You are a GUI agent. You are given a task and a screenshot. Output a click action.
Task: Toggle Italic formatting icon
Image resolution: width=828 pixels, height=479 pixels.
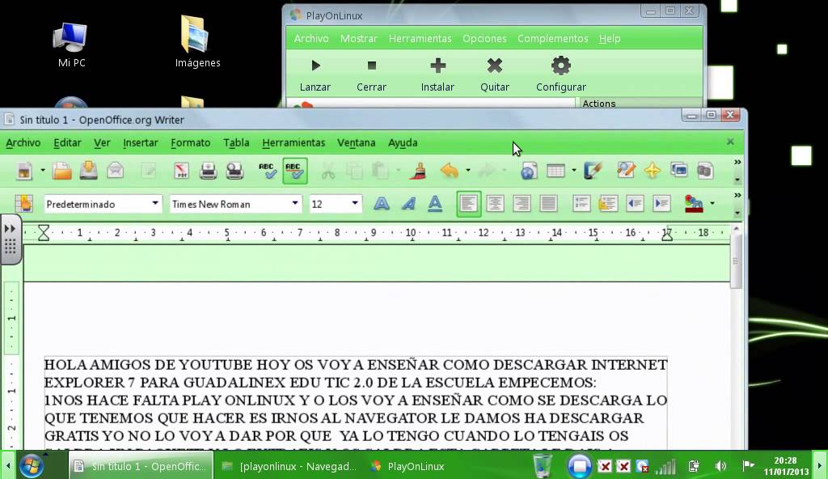408,204
